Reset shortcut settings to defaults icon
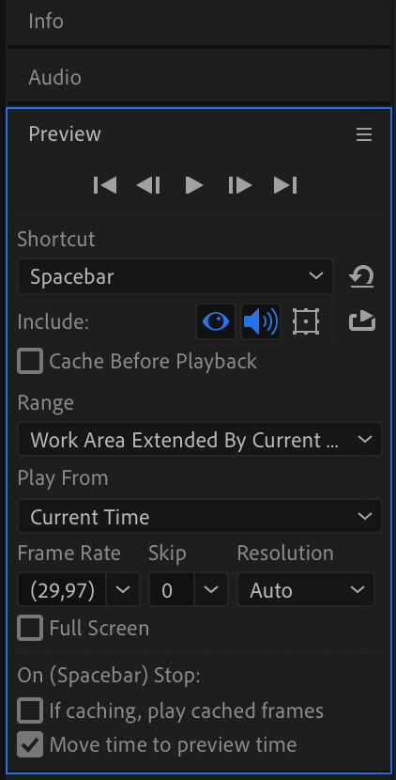 [361, 276]
